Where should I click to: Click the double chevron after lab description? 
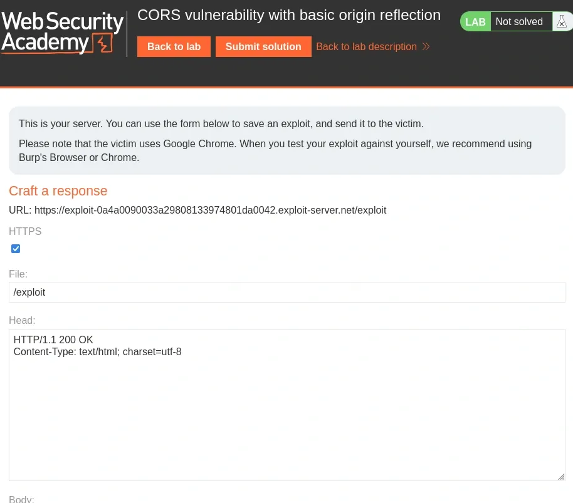[x=426, y=46]
